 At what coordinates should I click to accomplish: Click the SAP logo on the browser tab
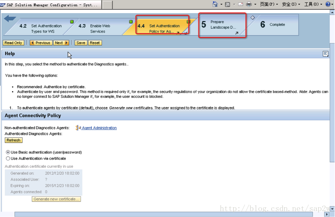pyautogui.click(x=3, y=5)
